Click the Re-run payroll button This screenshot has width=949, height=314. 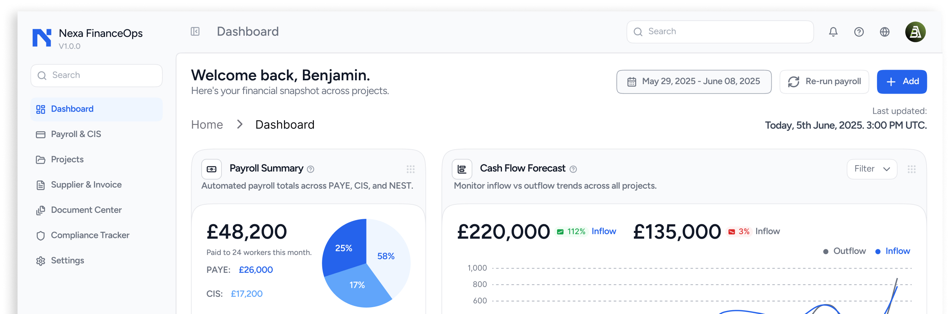click(x=824, y=82)
